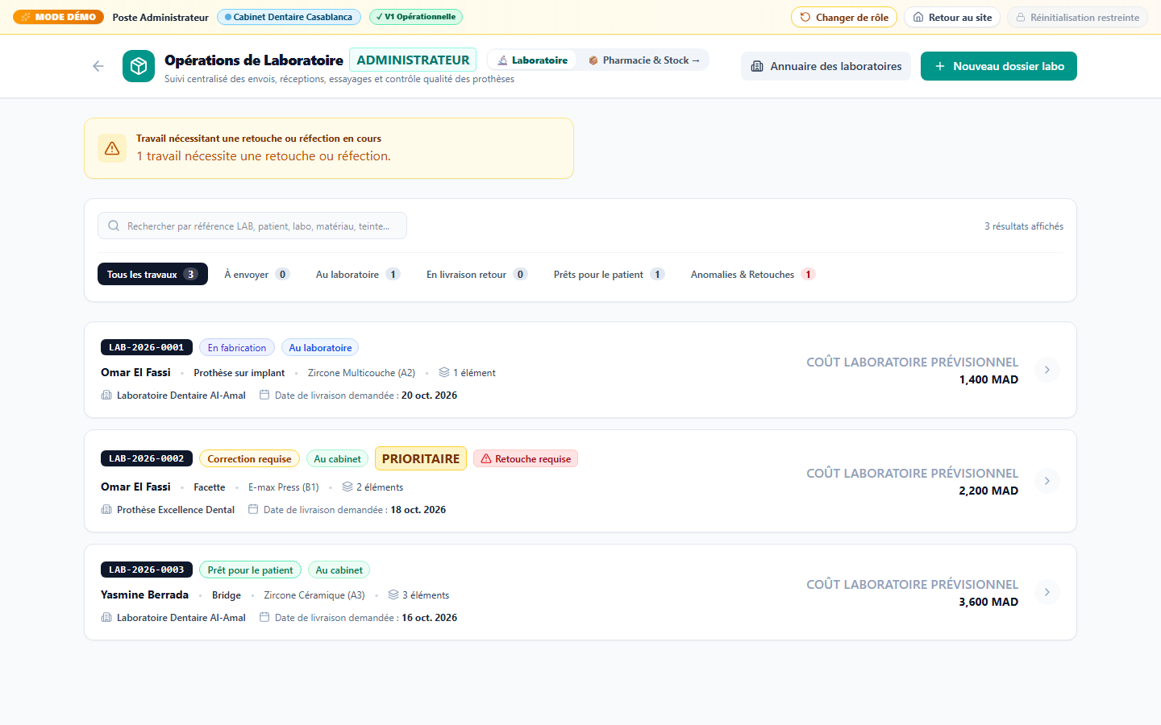Screen dimensions: 1161x725
Task: Click patient name Yasmine Berrada
Action: [x=144, y=594]
